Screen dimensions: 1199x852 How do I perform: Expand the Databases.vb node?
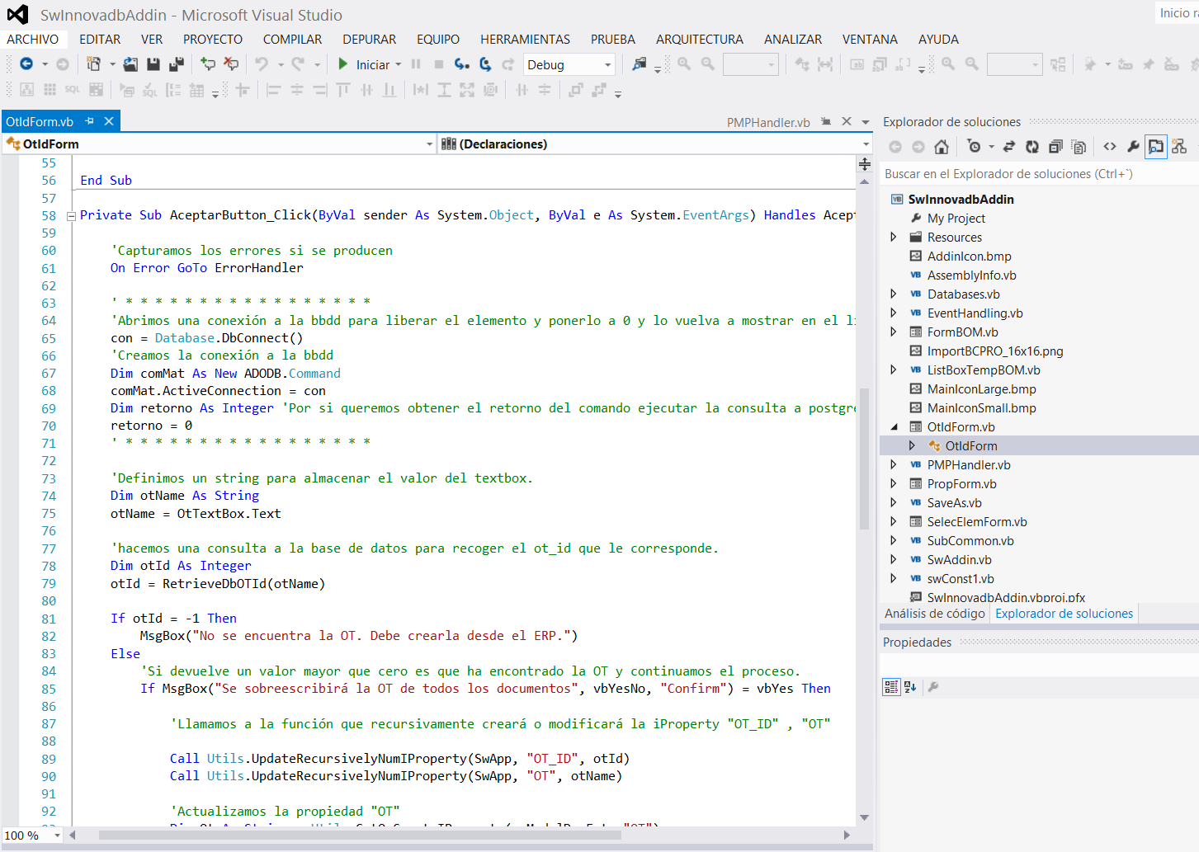click(x=894, y=294)
